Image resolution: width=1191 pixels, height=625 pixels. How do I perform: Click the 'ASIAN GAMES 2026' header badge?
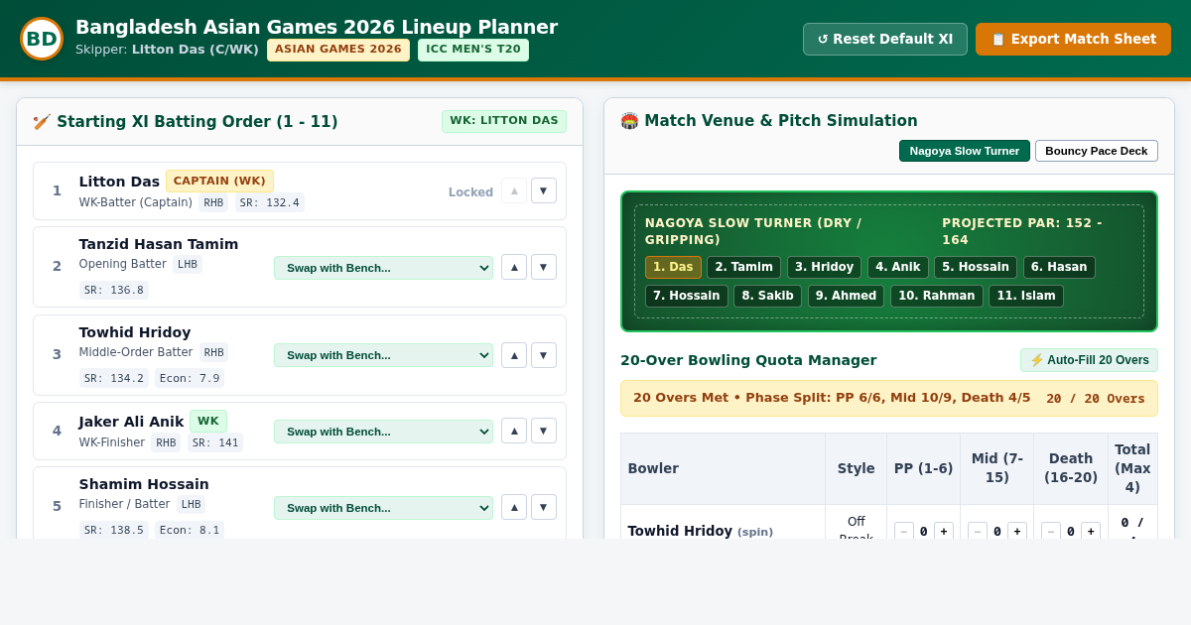pyautogui.click(x=338, y=50)
